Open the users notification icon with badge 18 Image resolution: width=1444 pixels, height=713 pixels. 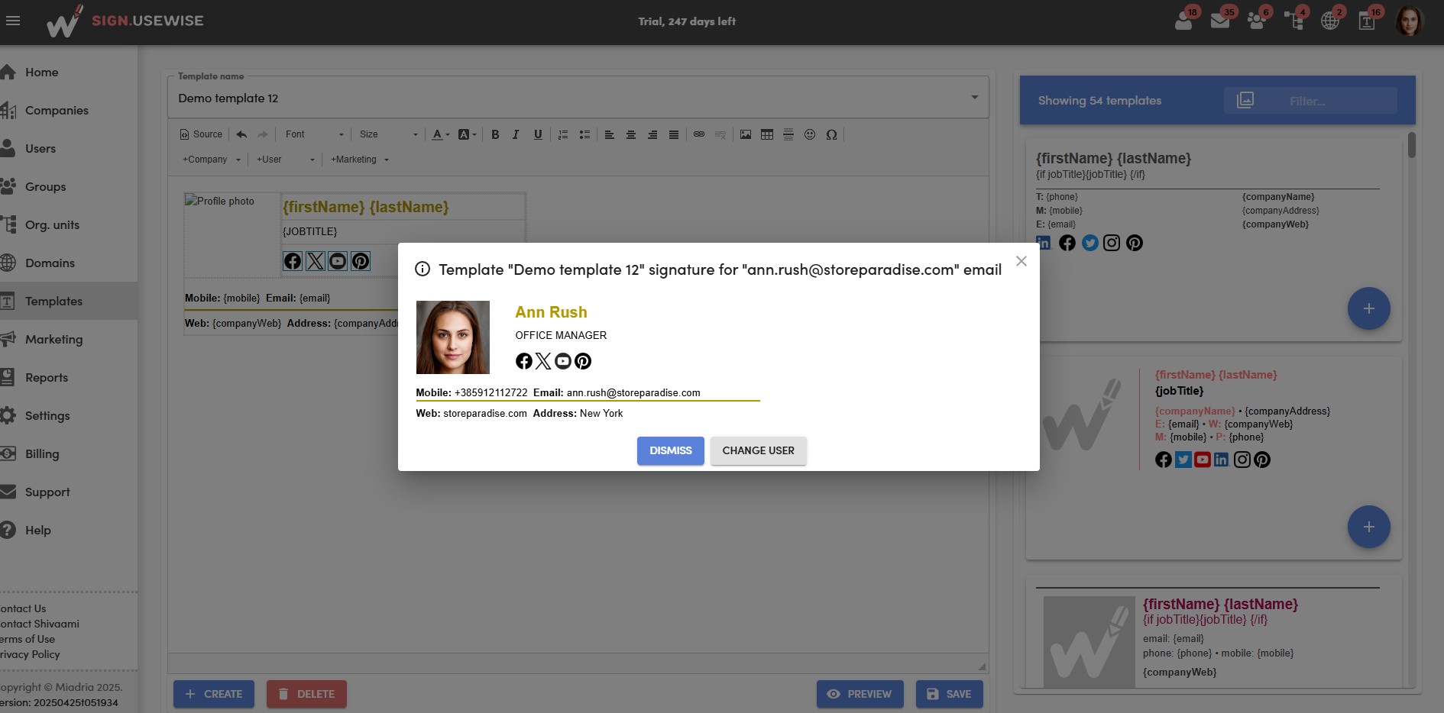coord(1184,21)
